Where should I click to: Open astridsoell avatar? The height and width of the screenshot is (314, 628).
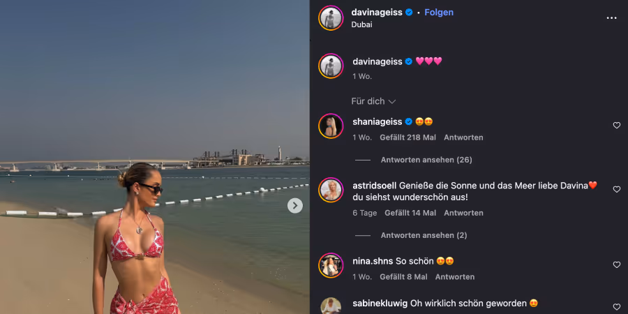(331, 190)
